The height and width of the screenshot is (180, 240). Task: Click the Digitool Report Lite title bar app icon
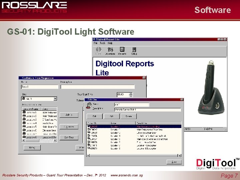94,39
